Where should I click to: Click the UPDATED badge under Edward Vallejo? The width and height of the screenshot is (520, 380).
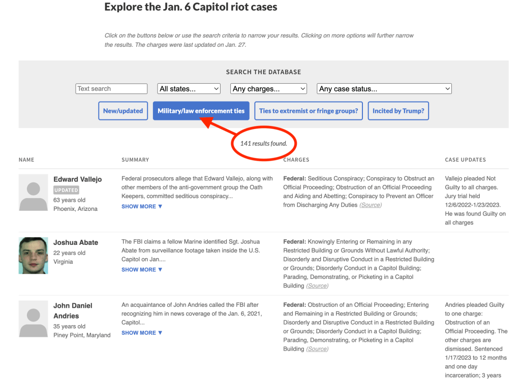[66, 190]
